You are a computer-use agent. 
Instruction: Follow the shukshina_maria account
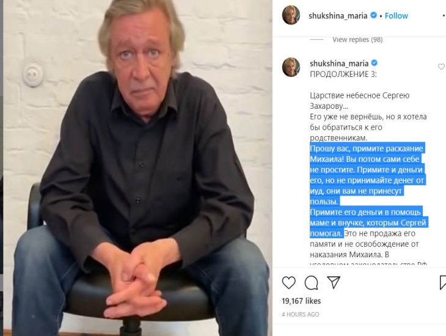tap(397, 16)
